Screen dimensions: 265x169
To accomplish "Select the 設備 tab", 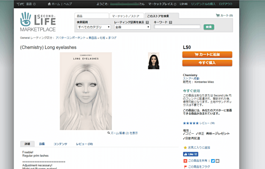I will point(42,144).
